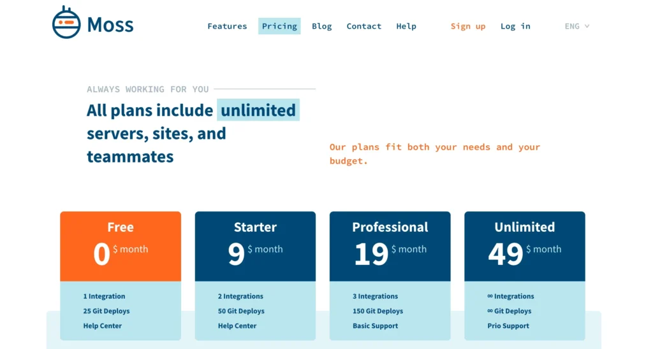Pick the Professional plan header
653x349 pixels.
(390, 246)
